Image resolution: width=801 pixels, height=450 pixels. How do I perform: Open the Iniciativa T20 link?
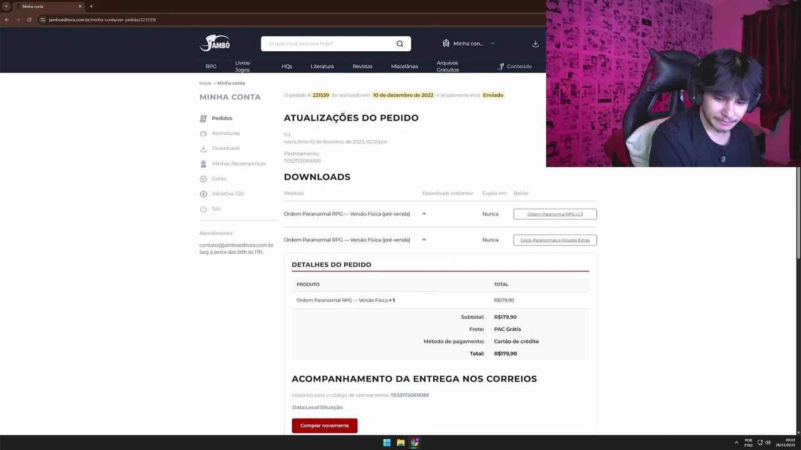pos(228,194)
